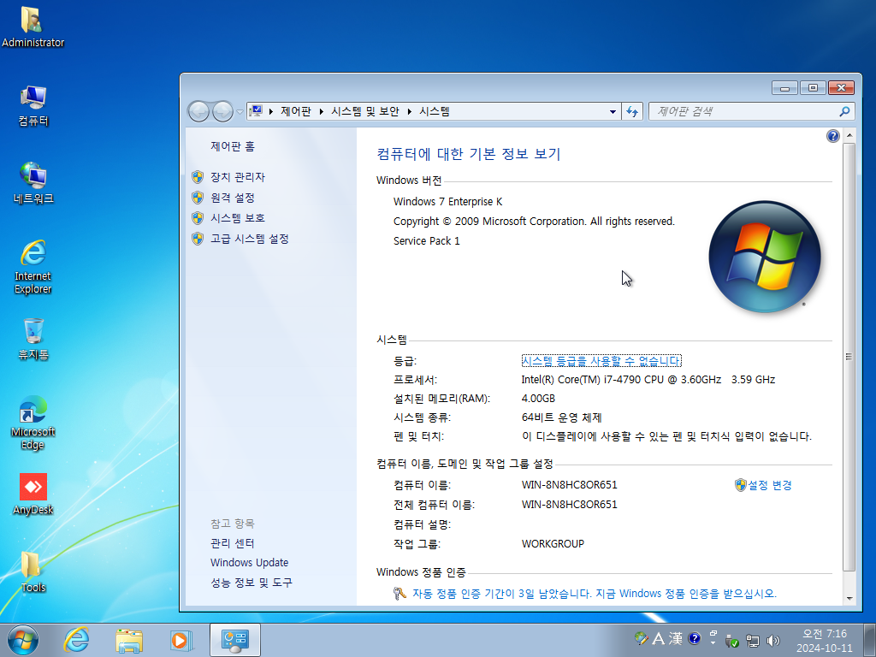Click shield icon next to 고급 시스템 설정
876x657 pixels.
click(x=198, y=239)
